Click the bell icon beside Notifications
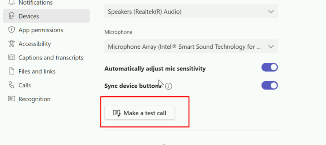This screenshot has width=326, height=145. (x=11, y=3)
